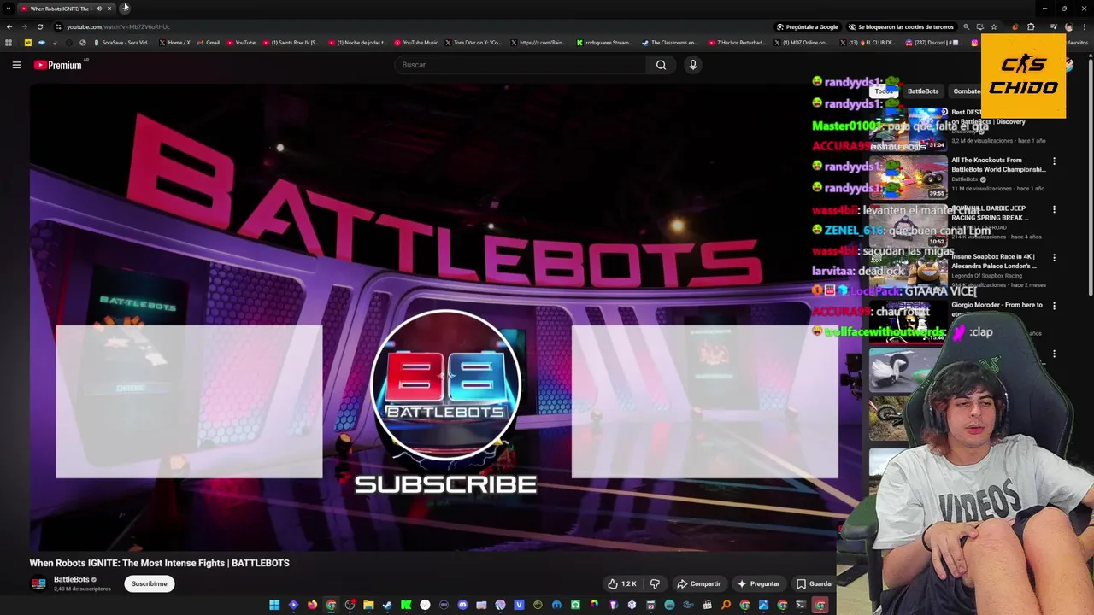
Task: Dislike the video with thumbs down
Action: (x=655, y=583)
